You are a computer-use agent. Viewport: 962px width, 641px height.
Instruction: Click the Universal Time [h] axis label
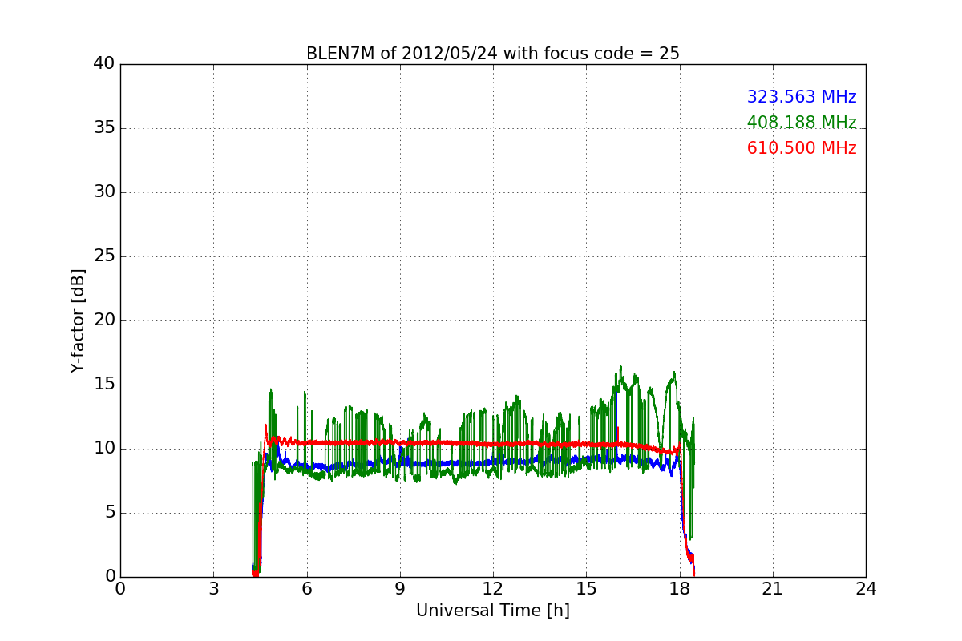click(x=493, y=611)
